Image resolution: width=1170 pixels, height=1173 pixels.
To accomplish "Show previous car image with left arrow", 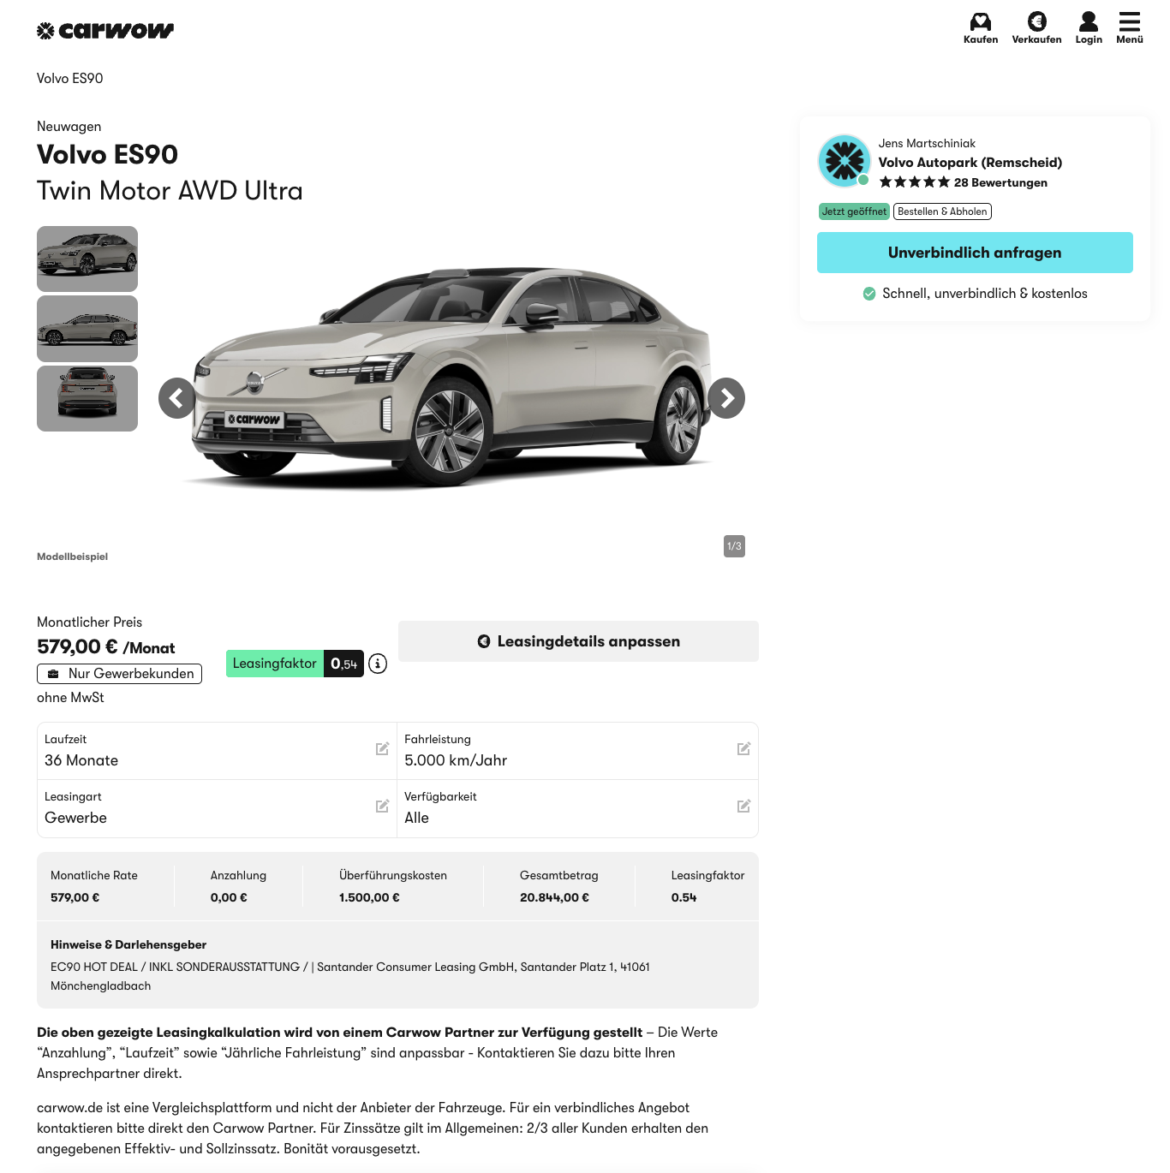I will 178,398.
